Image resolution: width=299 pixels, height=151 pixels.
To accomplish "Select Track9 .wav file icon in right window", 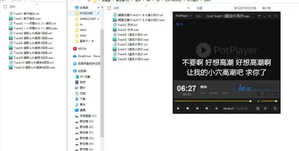I will 115,59.
